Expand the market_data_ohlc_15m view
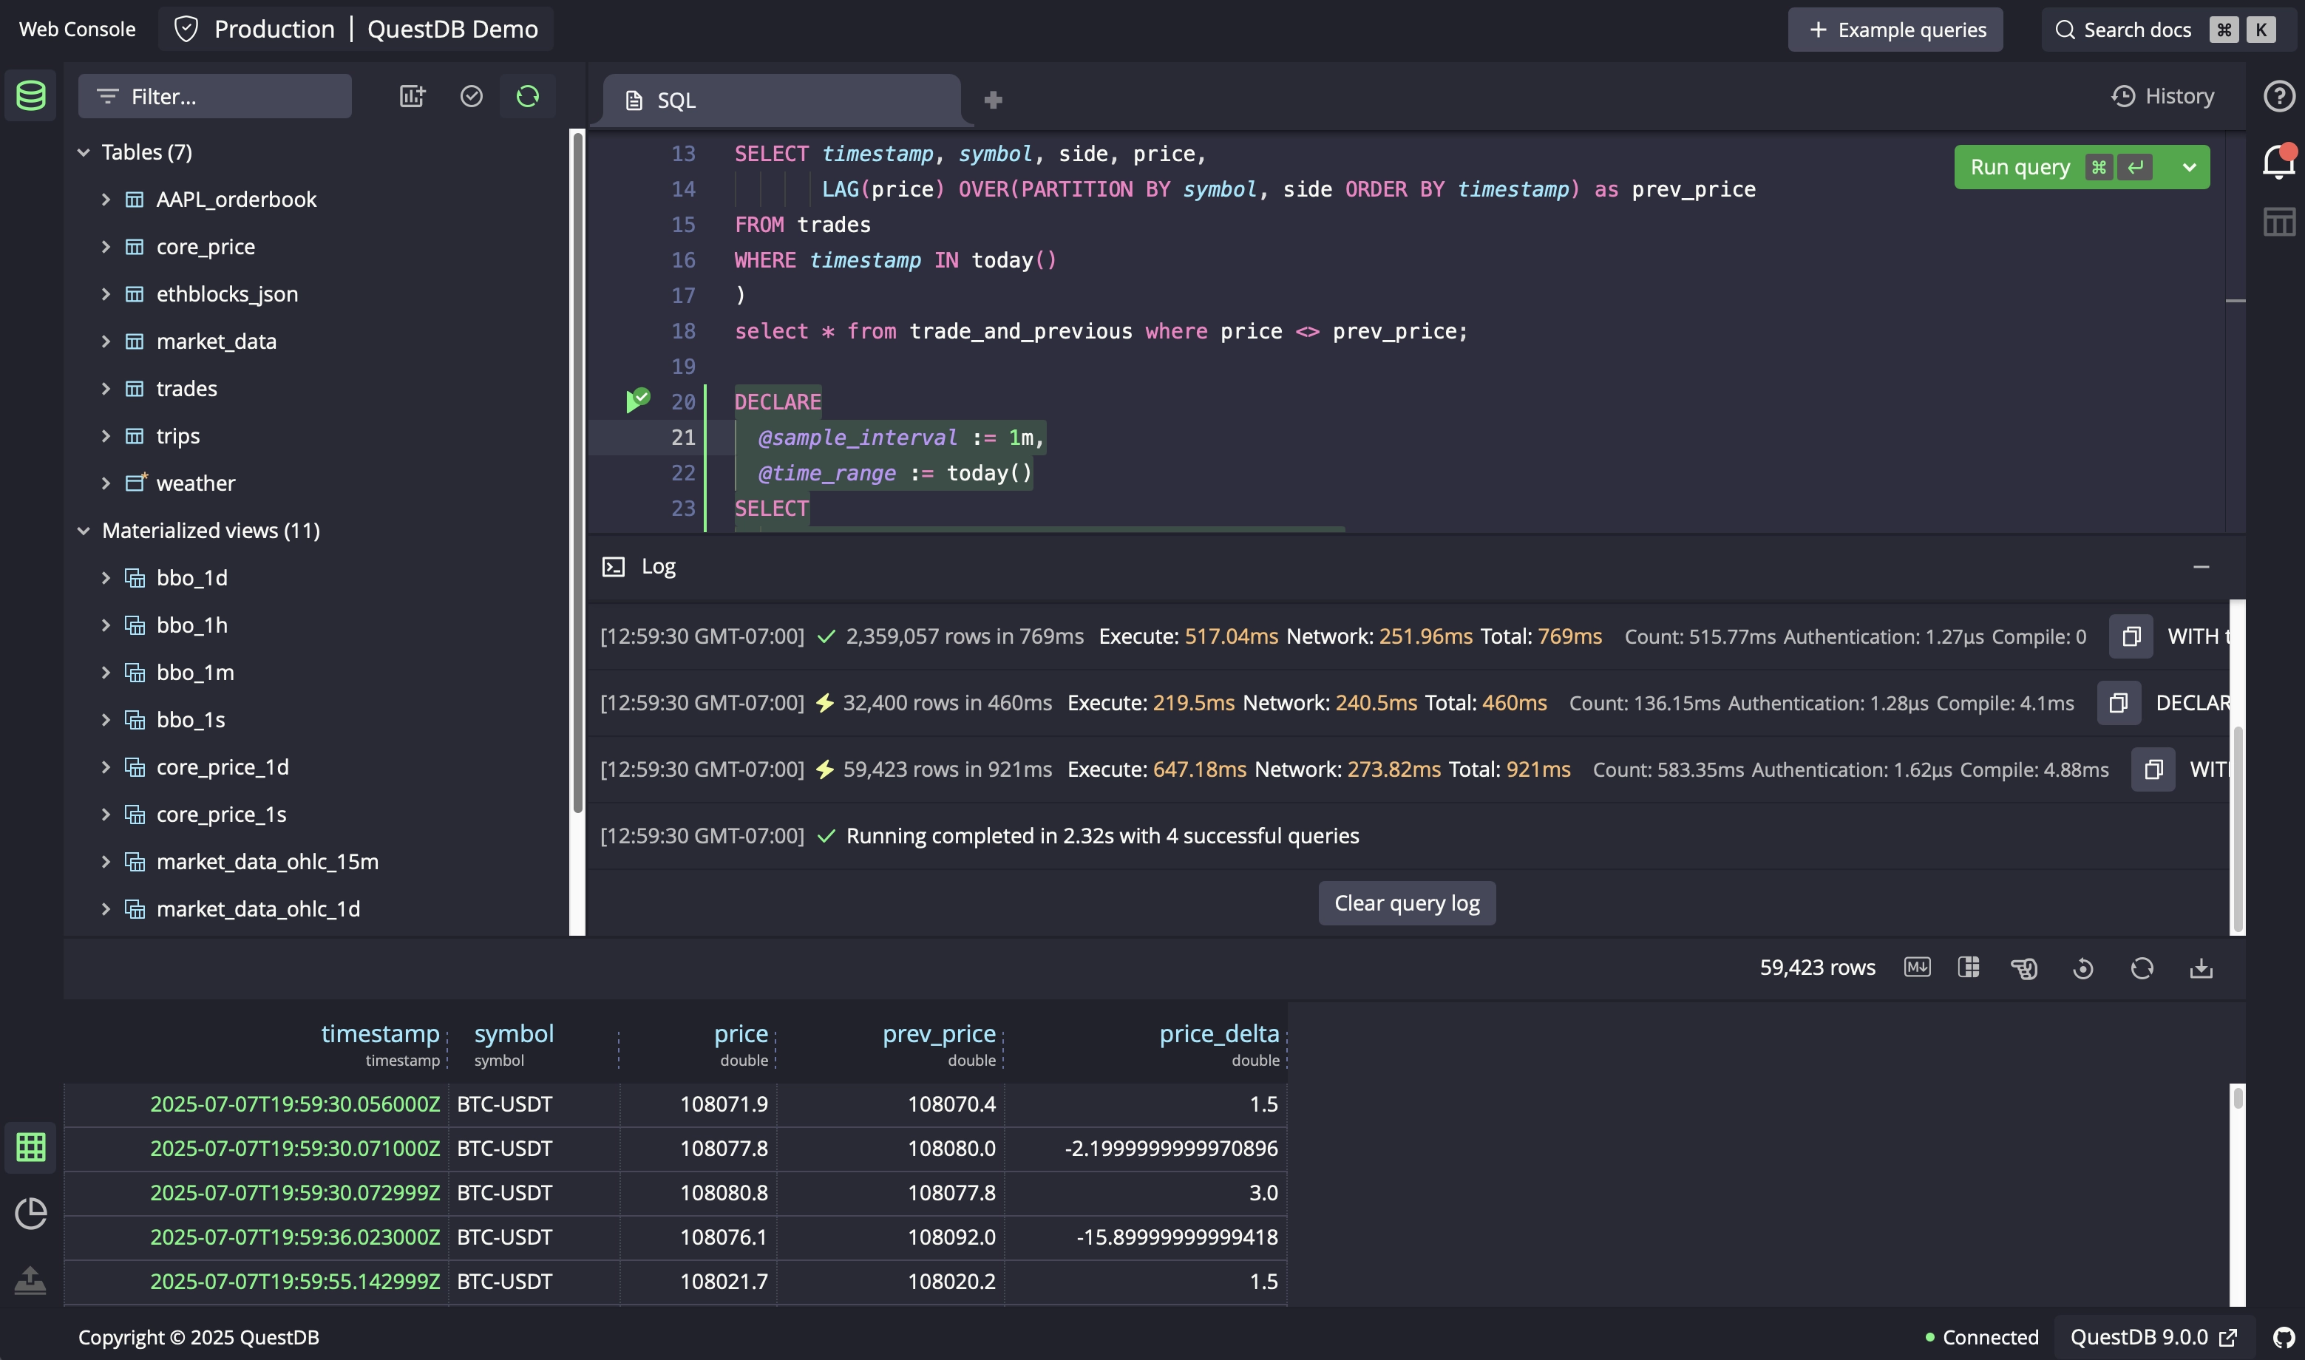The image size is (2305, 1360). tap(106, 861)
